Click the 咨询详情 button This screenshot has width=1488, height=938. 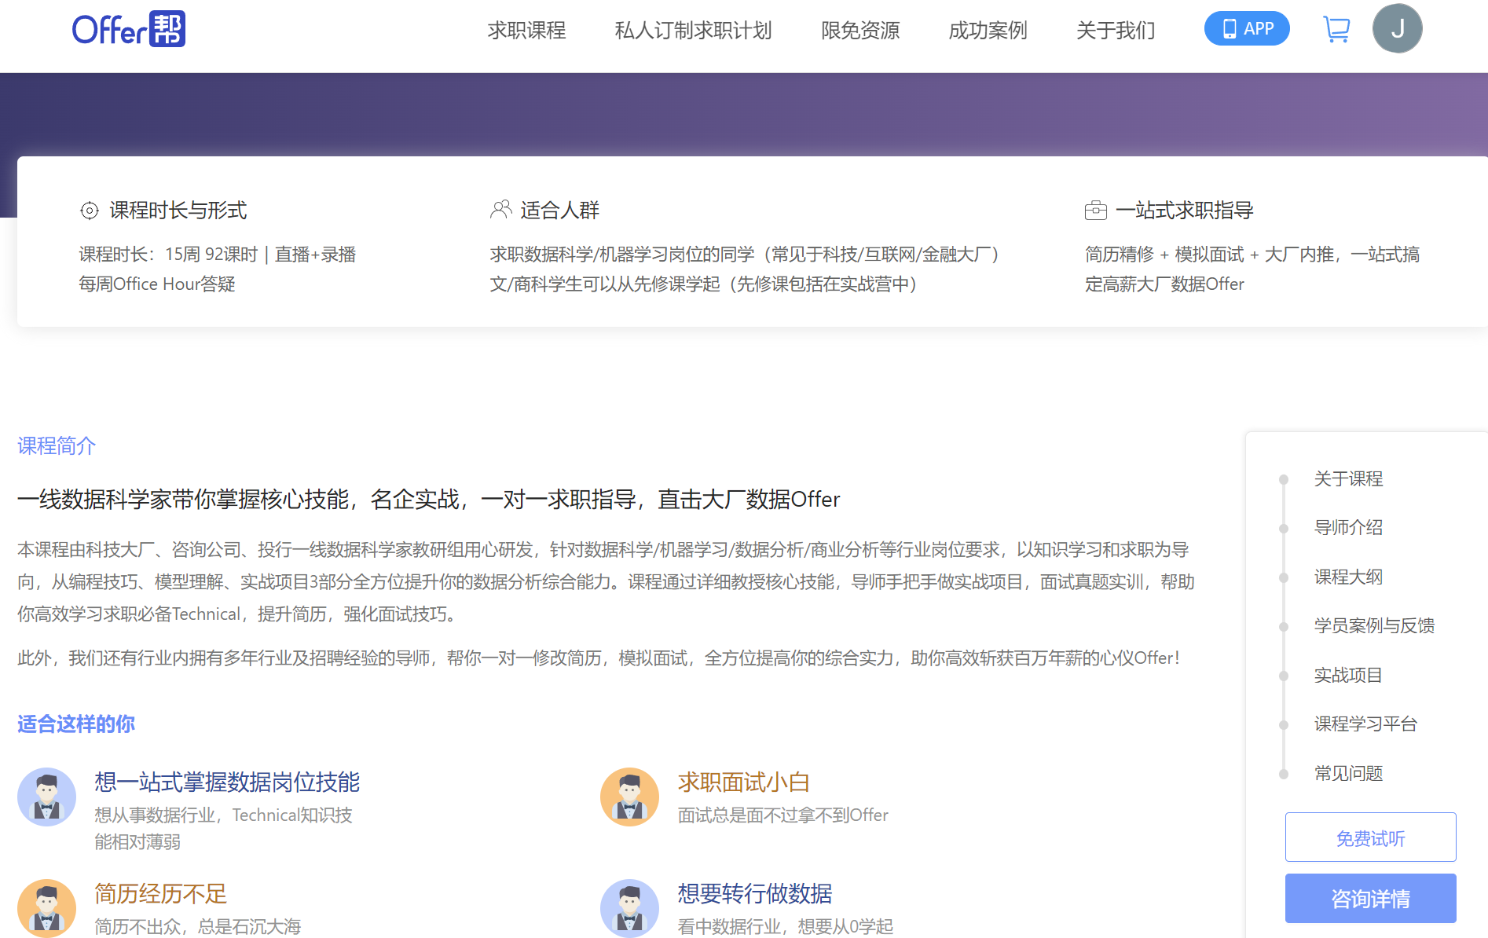pos(1370,898)
